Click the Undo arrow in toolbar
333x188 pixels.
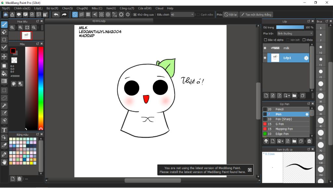tap(56, 15)
